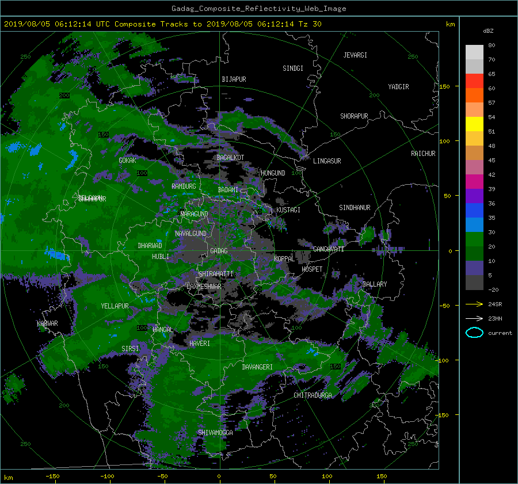Click the KARWAR city label
The width and height of the screenshot is (518, 484).
click(x=47, y=323)
